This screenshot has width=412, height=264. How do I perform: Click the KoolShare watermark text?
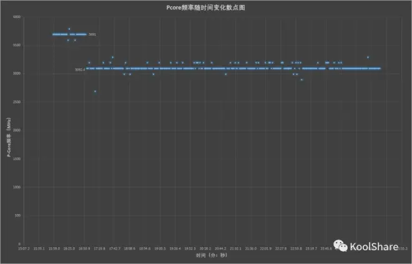click(375, 246)
